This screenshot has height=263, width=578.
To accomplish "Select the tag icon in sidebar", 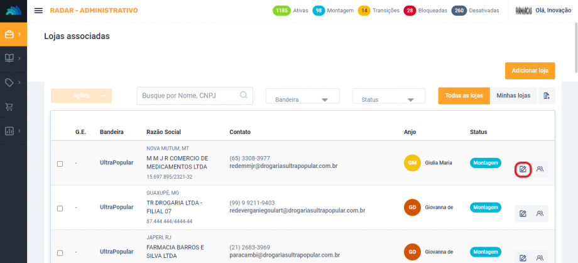I will (x=10, y=82).
